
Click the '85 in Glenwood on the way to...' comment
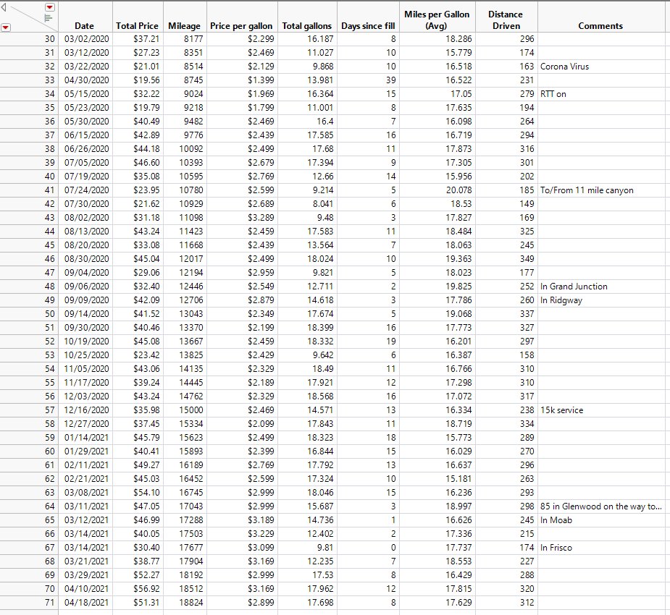[600, 506]
